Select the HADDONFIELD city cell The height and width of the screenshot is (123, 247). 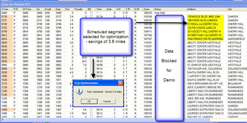coord(237,39)
